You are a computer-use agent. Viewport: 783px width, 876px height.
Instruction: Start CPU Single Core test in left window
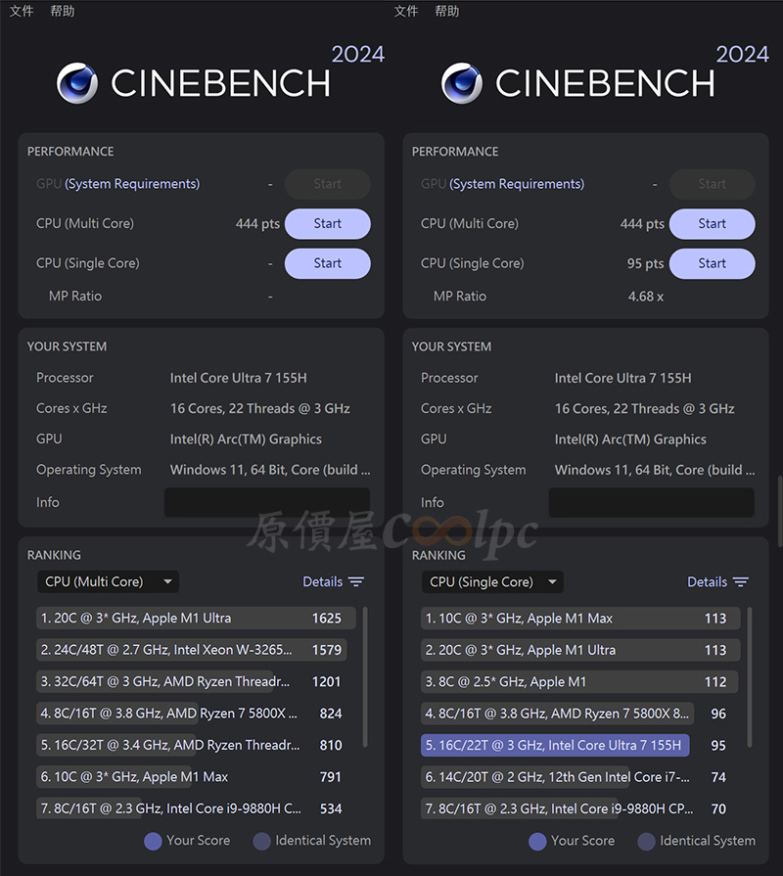(x=327, y=263)
